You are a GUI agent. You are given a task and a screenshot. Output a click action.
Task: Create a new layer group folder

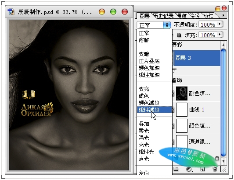pos(176,169)
